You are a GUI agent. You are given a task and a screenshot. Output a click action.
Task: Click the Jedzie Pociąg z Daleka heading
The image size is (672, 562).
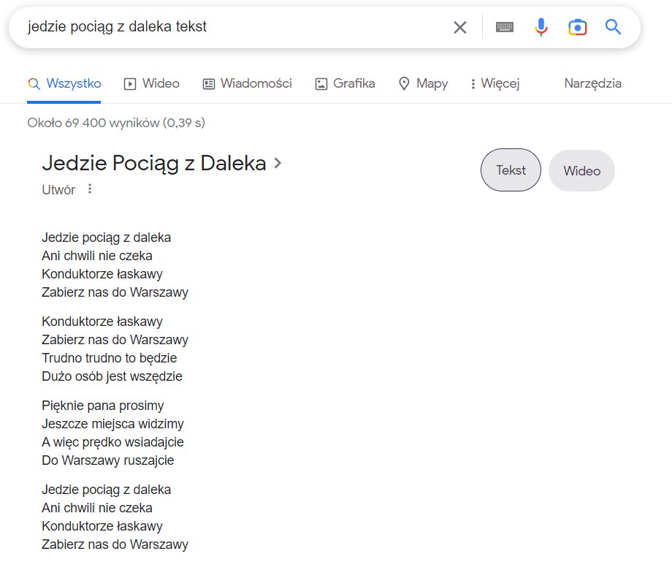point(154,163)
